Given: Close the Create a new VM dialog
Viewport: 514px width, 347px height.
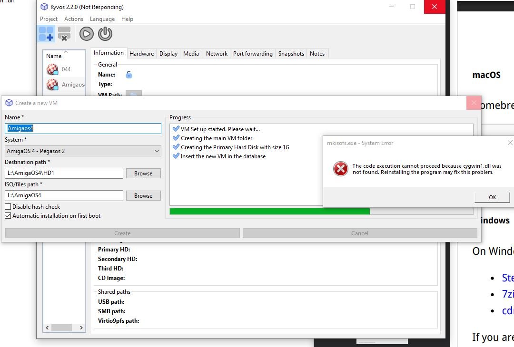Looking at the screenshot, I should coord(474,103).
